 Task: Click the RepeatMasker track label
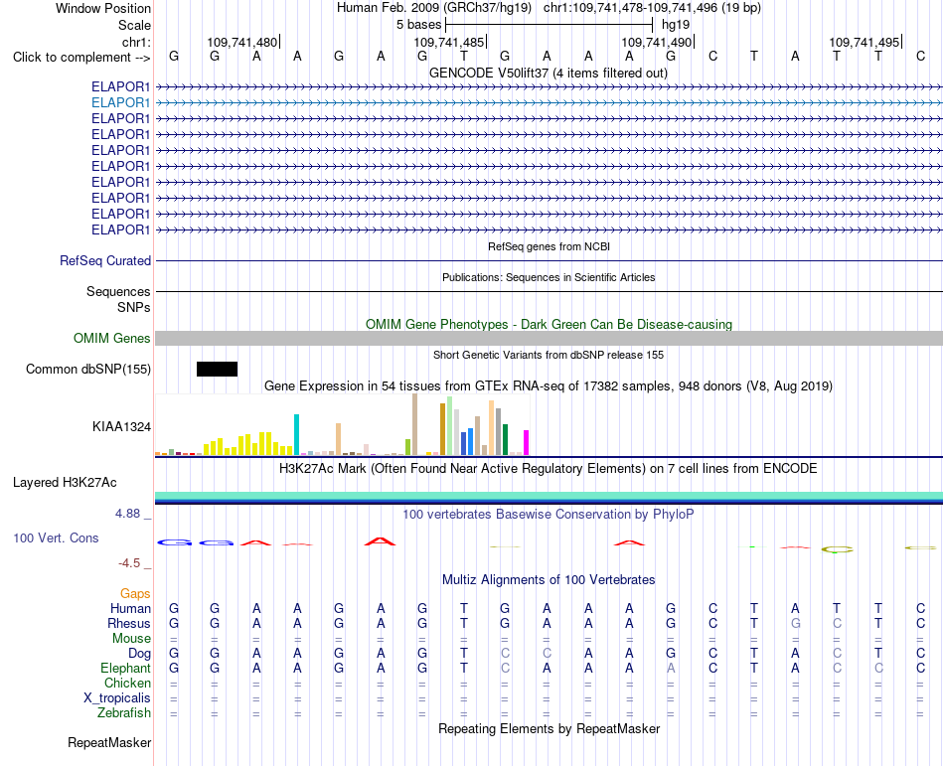109,742
